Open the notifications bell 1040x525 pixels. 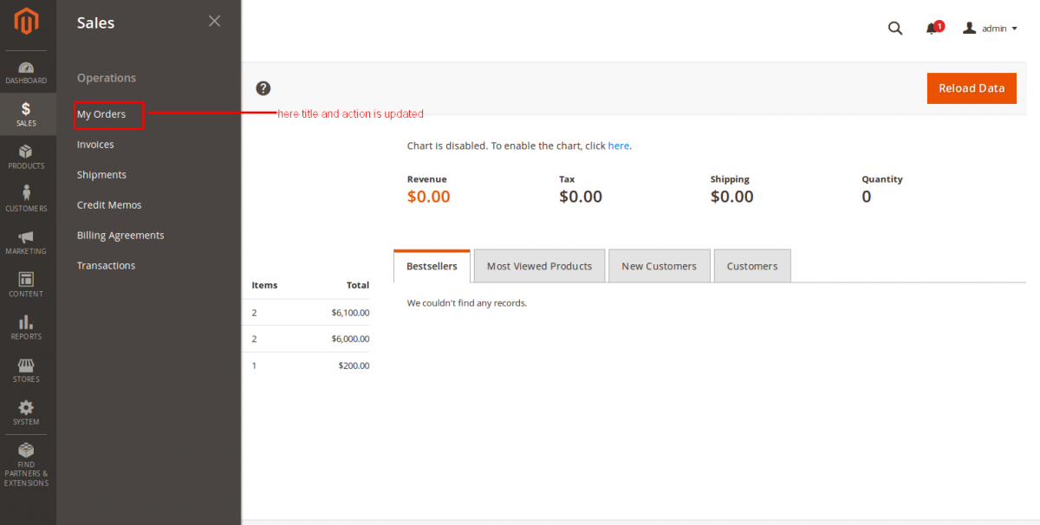coord(932,29)
